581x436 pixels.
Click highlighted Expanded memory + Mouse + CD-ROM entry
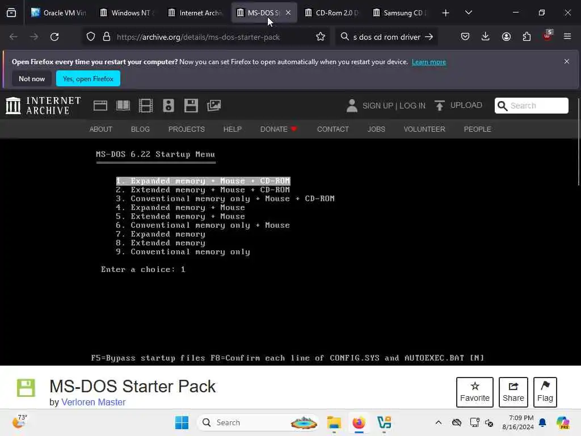point(203,181)
